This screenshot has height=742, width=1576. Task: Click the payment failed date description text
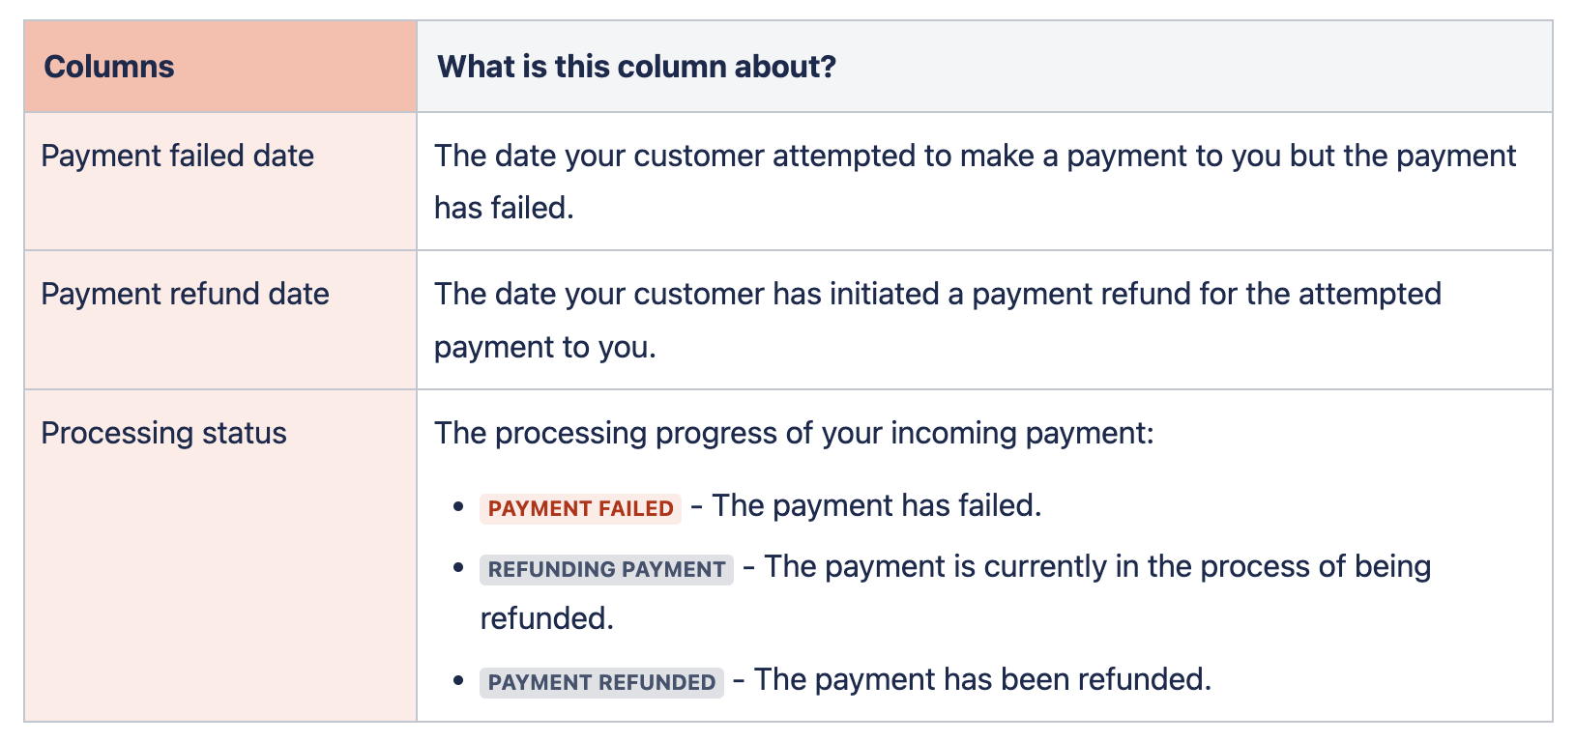pos(975,182)
